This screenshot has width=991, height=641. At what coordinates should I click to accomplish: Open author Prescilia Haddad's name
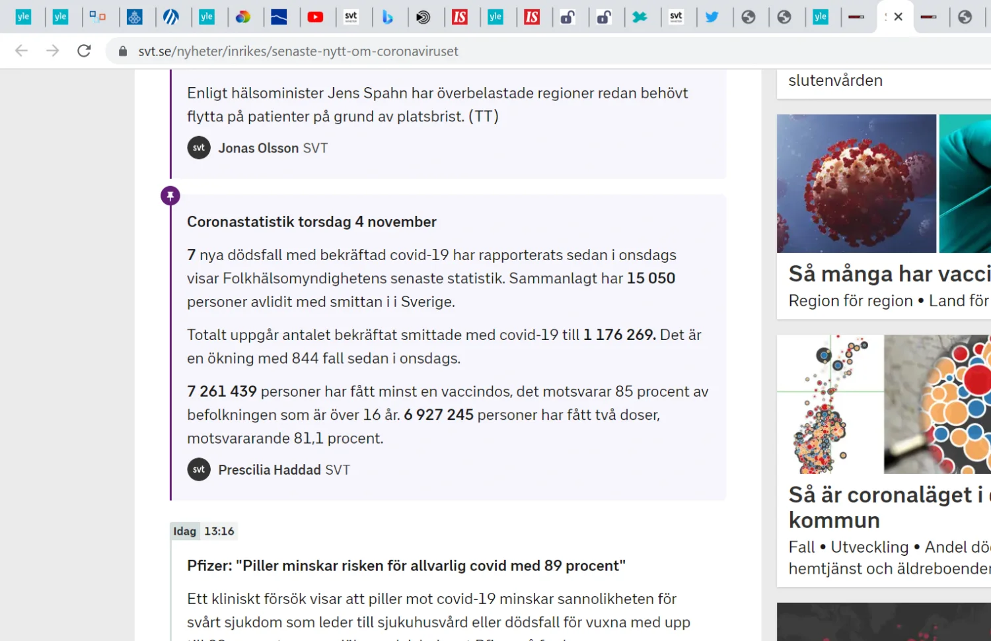[270, 470]
